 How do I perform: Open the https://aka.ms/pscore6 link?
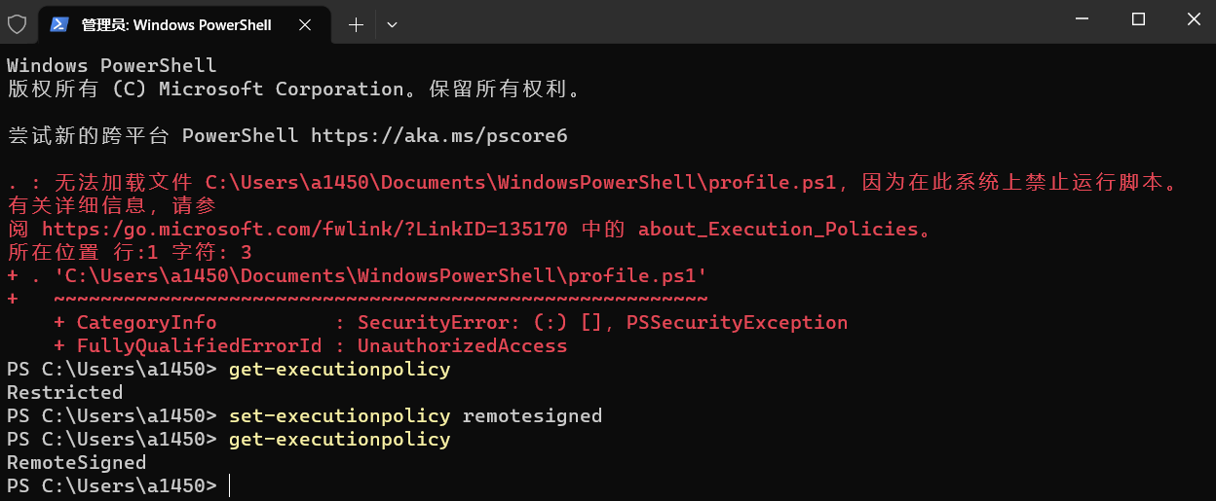click(x=439, y=135)
